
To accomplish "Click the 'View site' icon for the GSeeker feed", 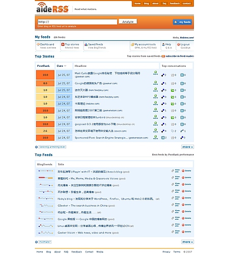I will (x=176, y=205).
